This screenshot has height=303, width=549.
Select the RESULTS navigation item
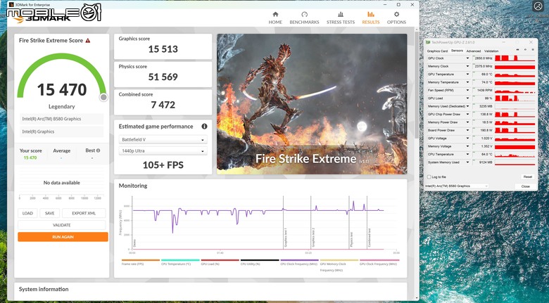371,18
